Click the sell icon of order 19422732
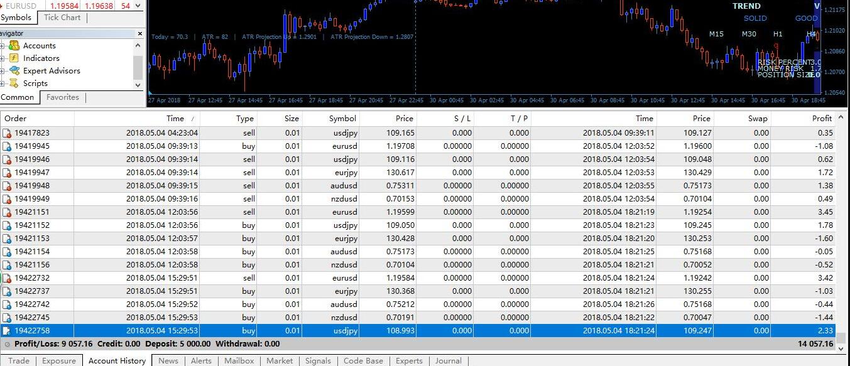Image resolution: width=850 pixels, height=366 pixels. (7, 278)
